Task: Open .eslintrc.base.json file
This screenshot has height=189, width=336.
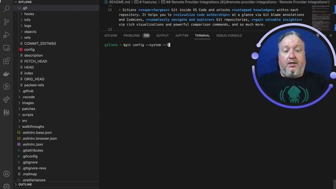Action: coord(37,133)
